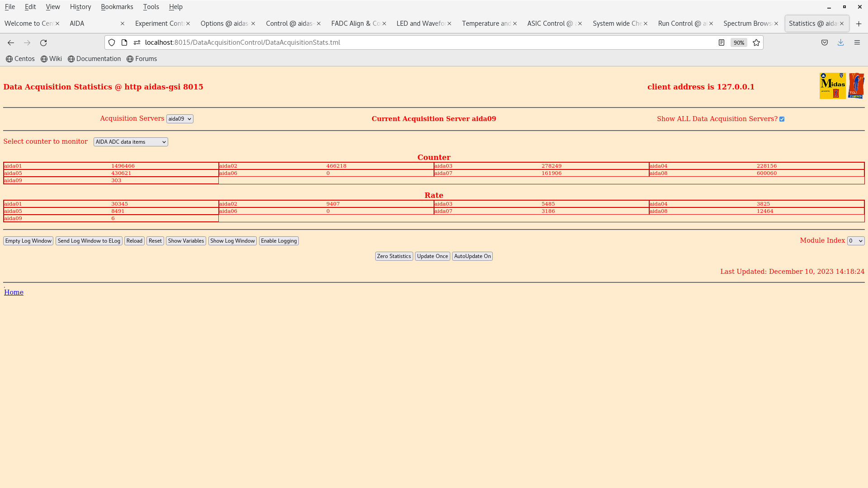The image size is (868, 488).
Task: Open the Firefox hamburger menu icon
Action: (x=857, y=42)
